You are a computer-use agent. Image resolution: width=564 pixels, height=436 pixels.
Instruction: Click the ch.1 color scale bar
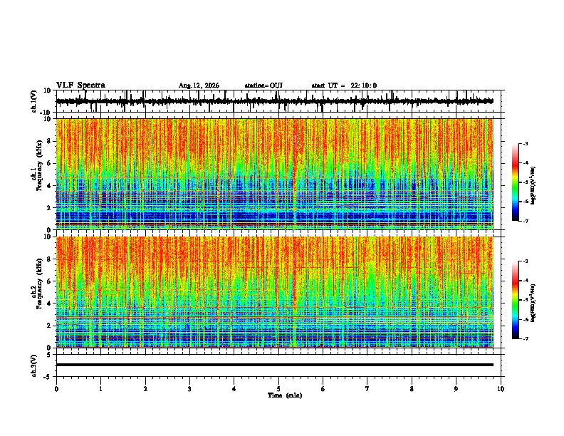(x=515, y=182)
